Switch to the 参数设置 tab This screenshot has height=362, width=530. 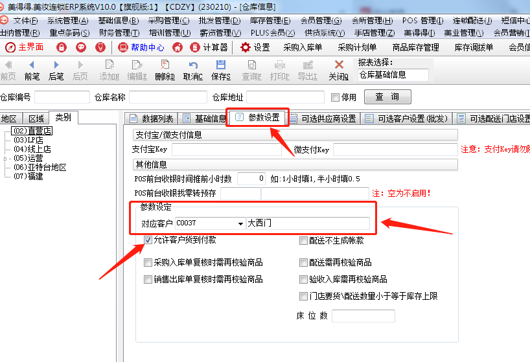click(258, 117)
